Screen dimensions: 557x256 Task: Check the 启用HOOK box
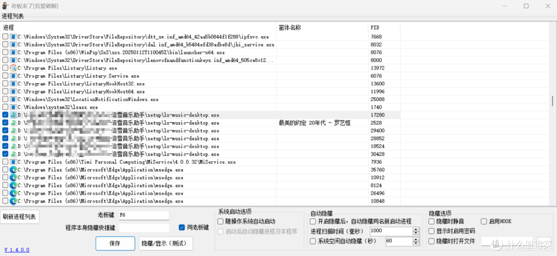pyautogui.click(x=484, y=221)
